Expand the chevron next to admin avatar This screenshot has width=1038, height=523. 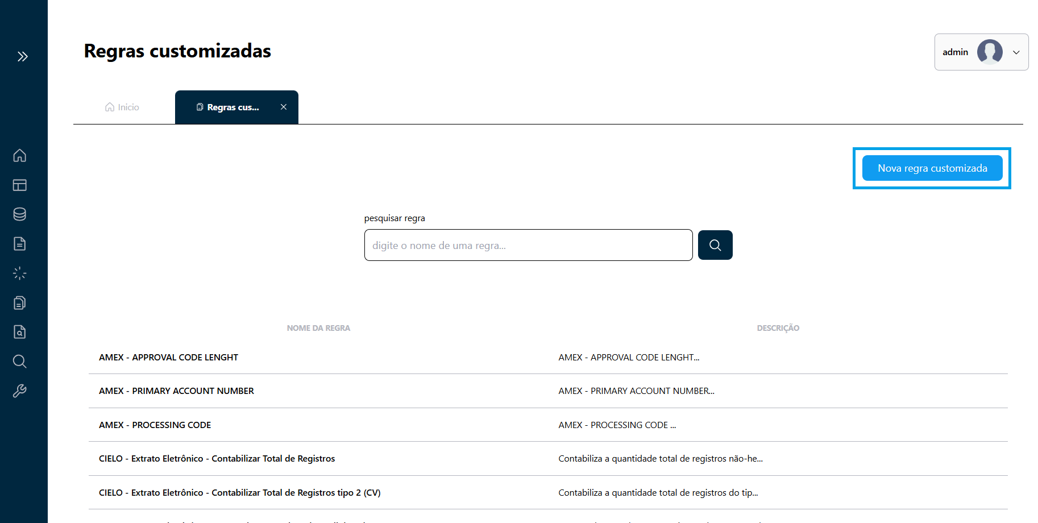(x=1017, y=52)
